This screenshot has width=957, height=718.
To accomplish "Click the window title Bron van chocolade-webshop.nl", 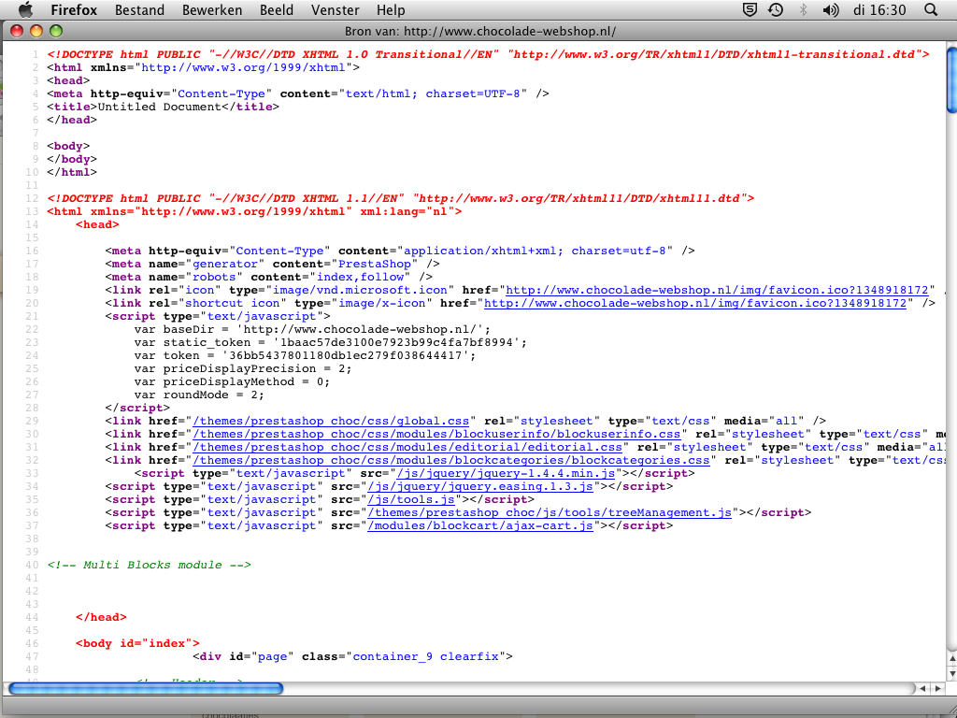I will (480, 31).
